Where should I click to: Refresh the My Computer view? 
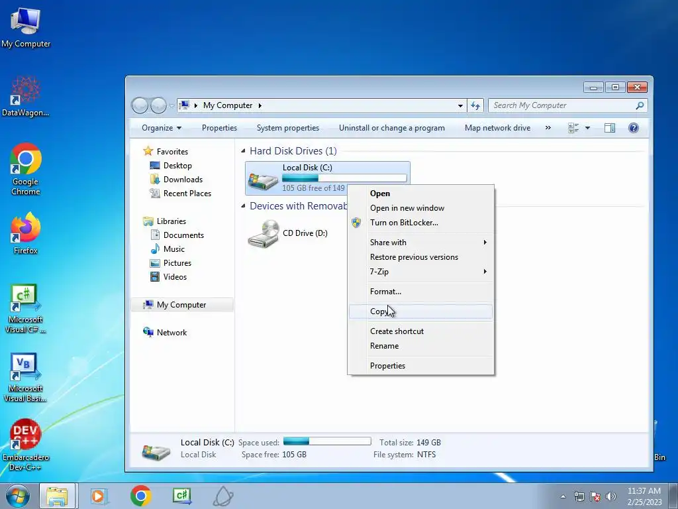pyautogui.click(x=475, y=105)
